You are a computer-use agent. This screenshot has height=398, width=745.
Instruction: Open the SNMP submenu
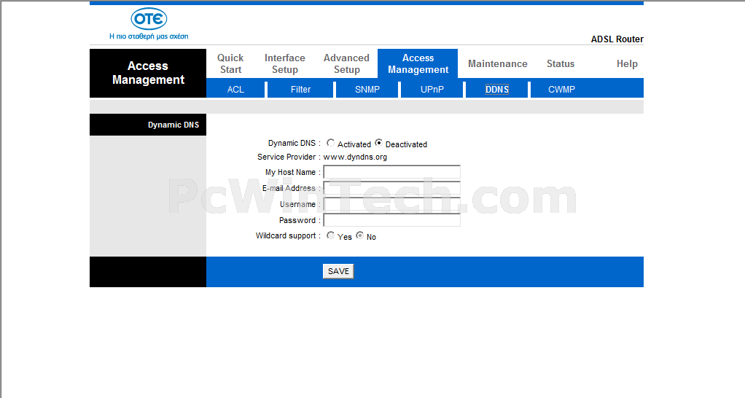[367, 89]
